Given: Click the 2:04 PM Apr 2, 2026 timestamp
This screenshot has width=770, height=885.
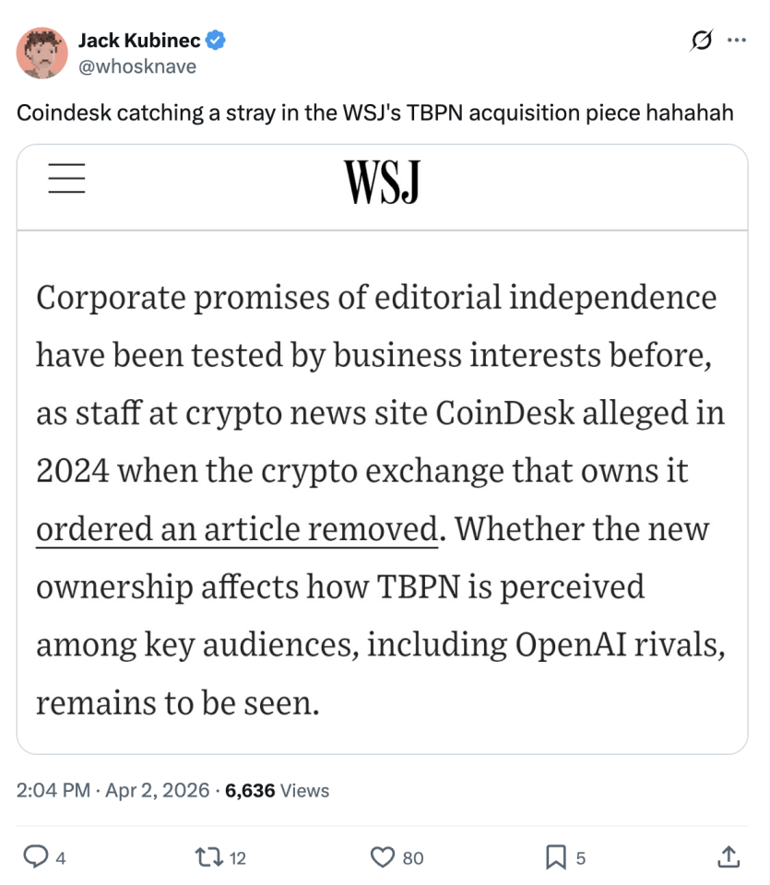Looking at the screenshot, I should 113,790.
